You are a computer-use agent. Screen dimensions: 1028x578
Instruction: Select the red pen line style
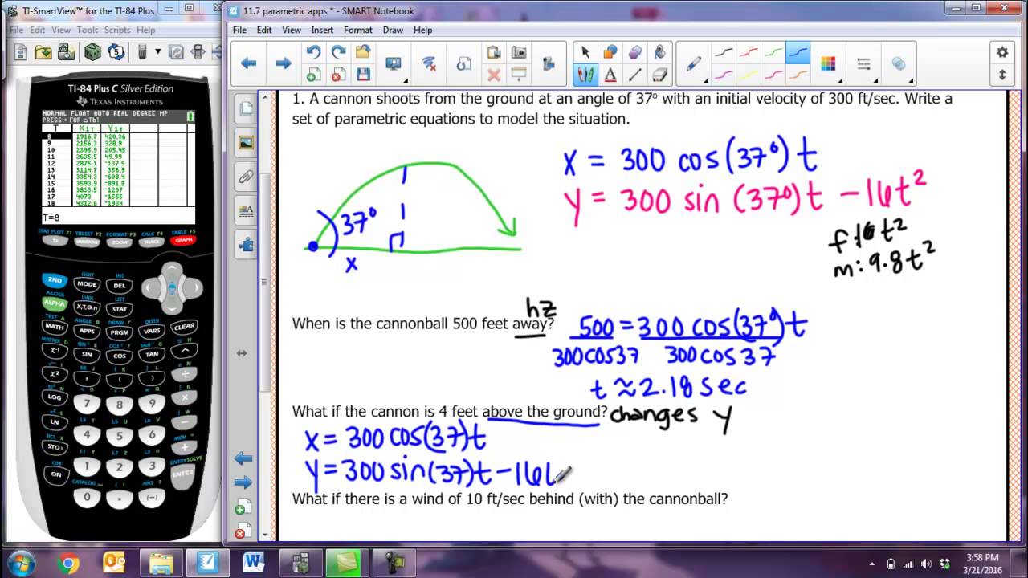coord(749,53)
